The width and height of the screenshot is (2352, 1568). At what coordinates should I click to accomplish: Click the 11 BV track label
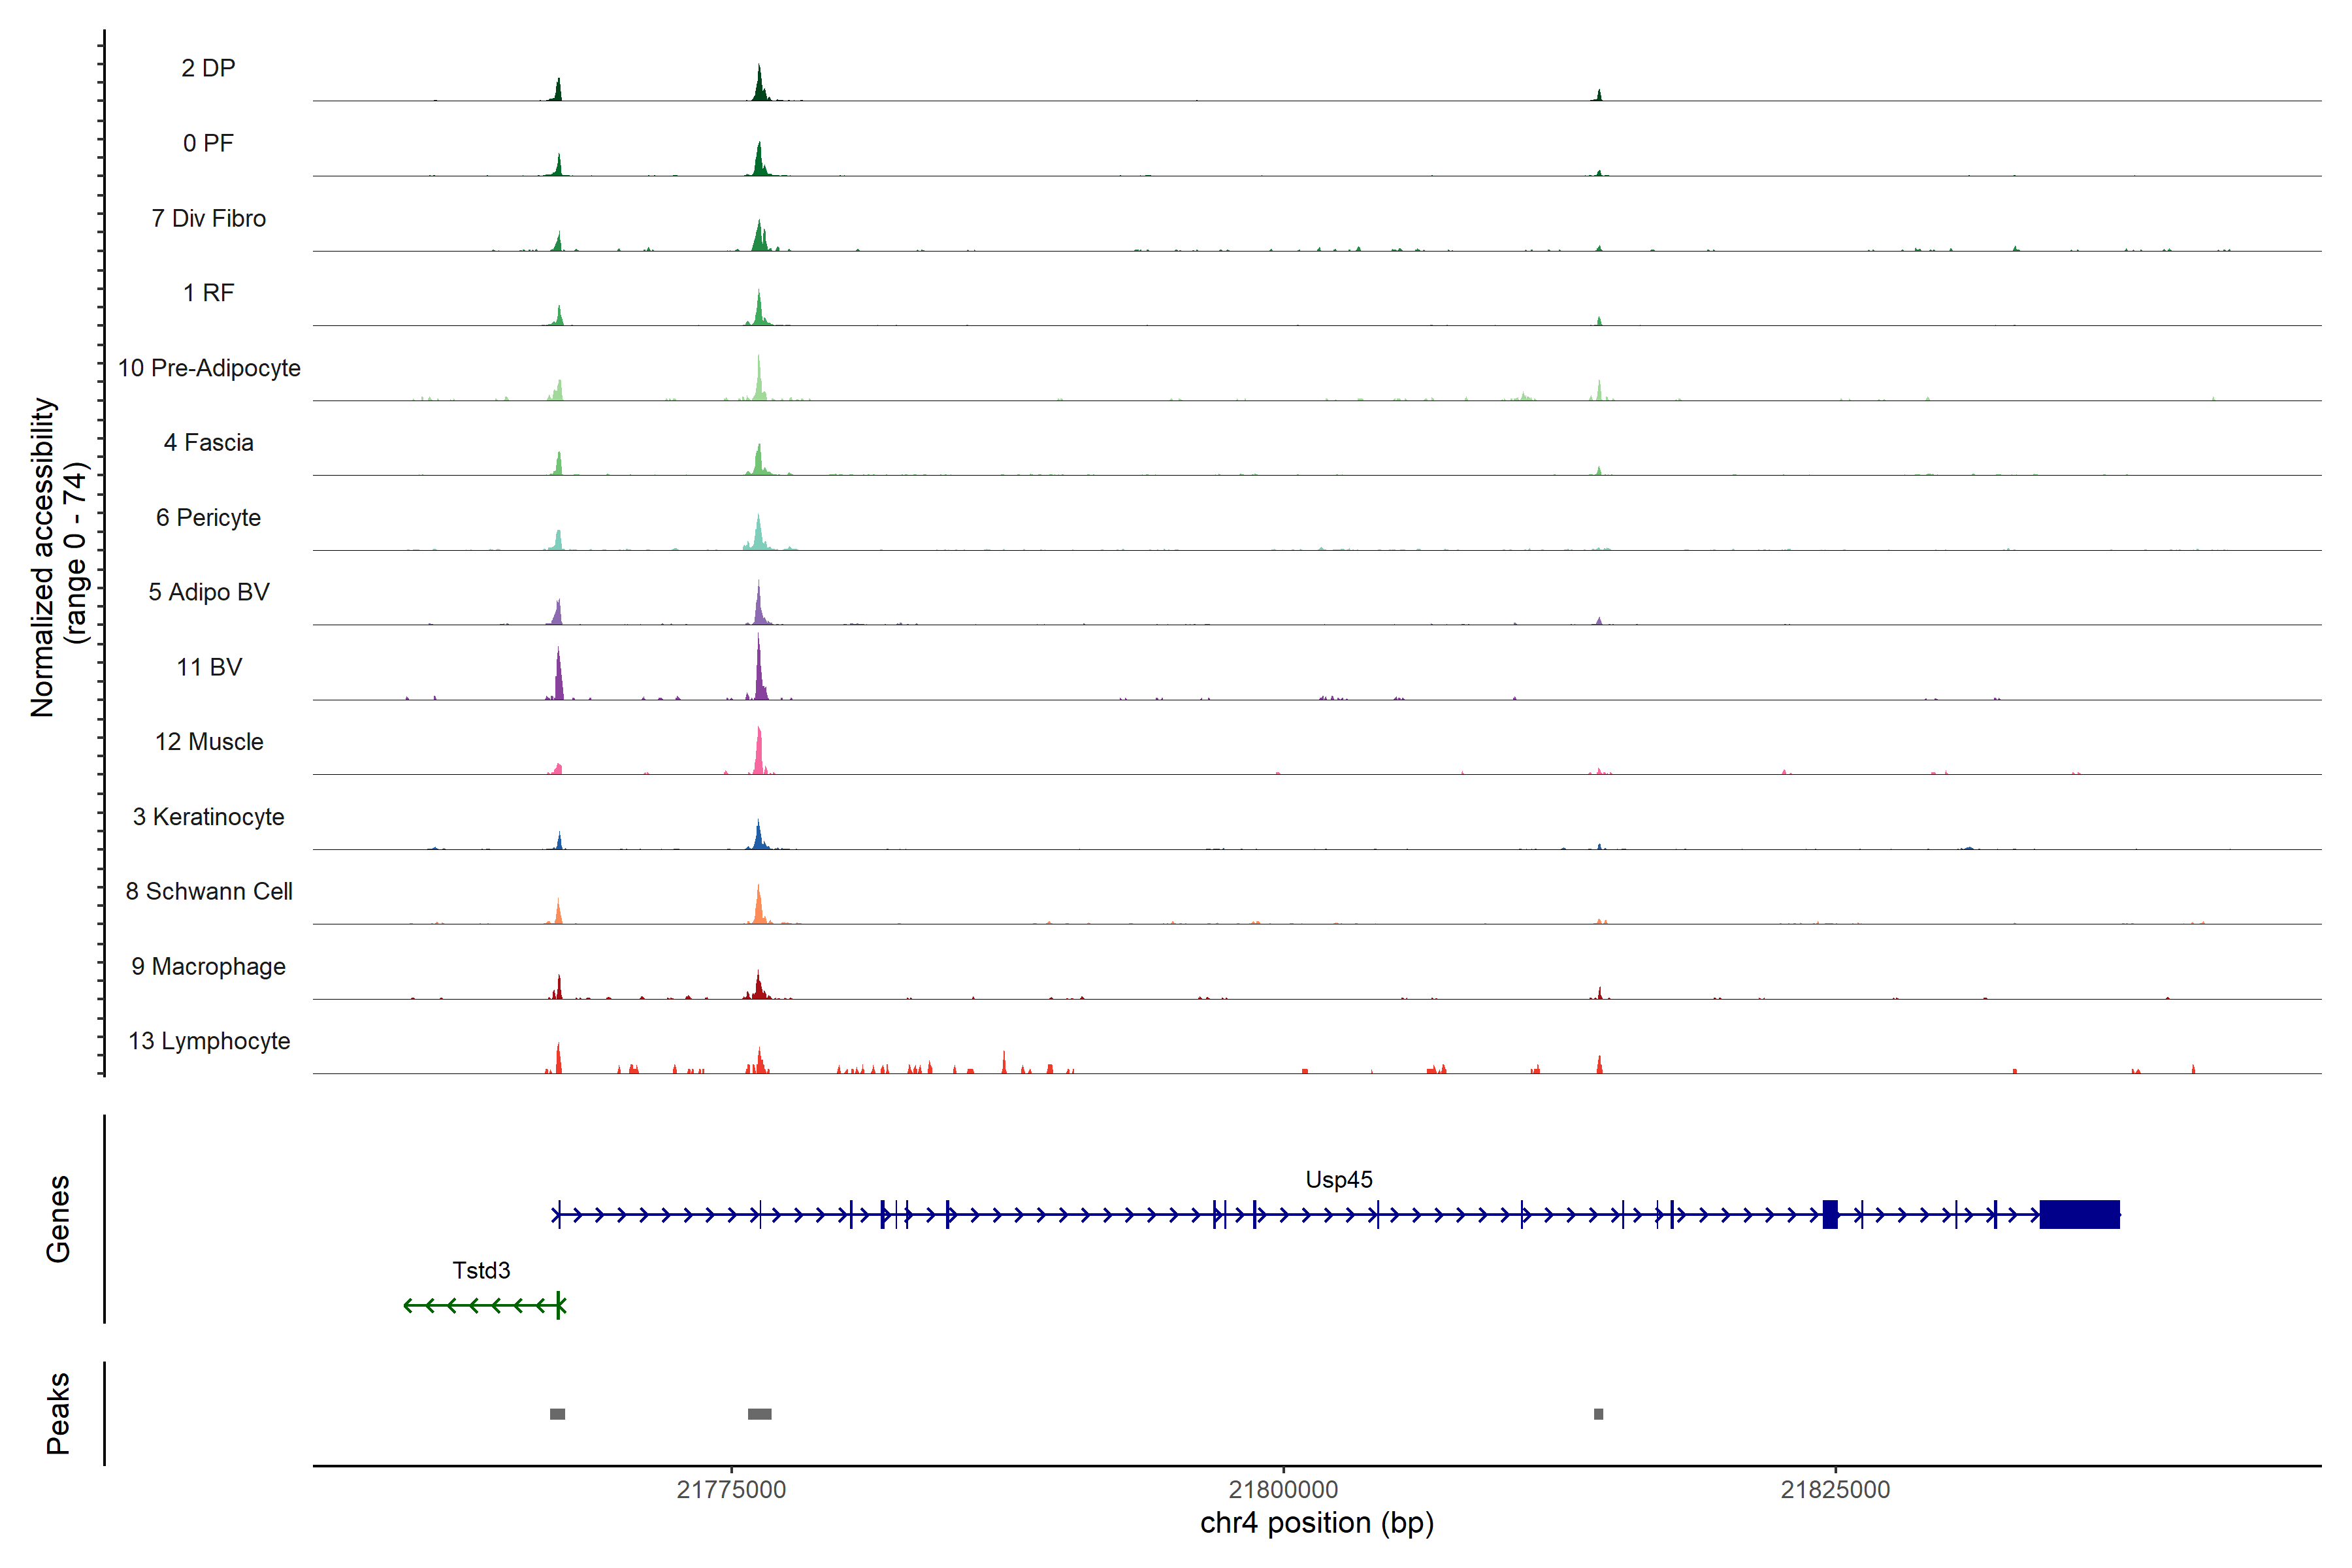coord(209,667)
